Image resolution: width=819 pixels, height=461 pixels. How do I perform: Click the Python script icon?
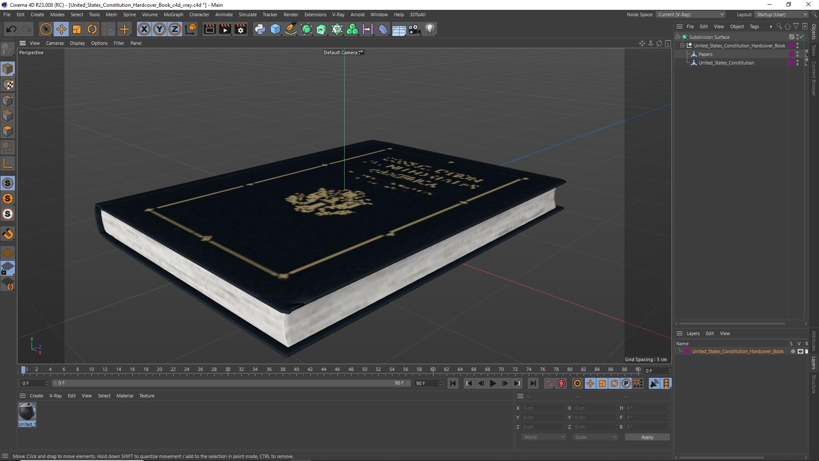tap(260, 29)
